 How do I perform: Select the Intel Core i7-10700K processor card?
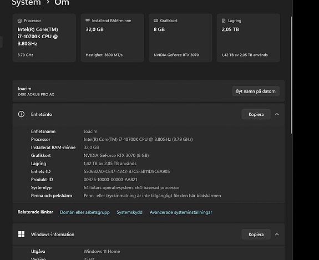coord(44,38)
